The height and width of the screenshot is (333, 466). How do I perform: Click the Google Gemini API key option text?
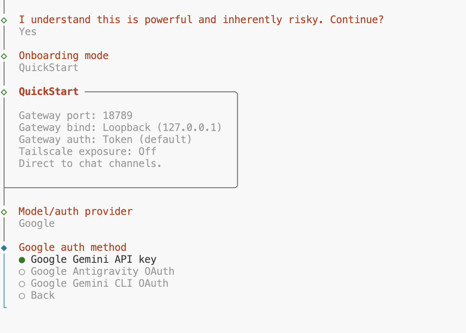coord(94,259)
